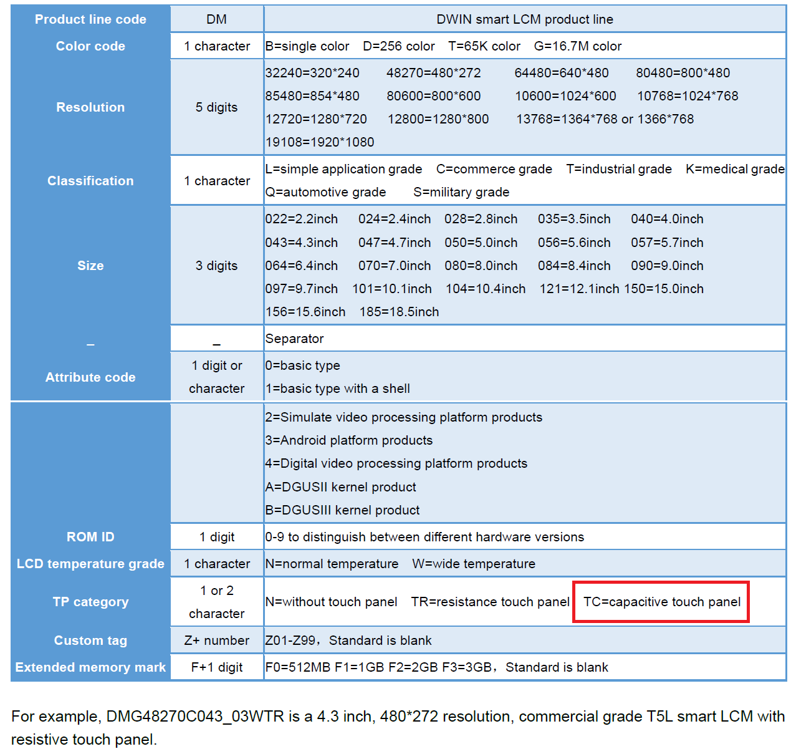The width and height of the screenshot is (791, 754).
Task: Select 'TR=resistance touch panel' entry
Action: (491, 602)
